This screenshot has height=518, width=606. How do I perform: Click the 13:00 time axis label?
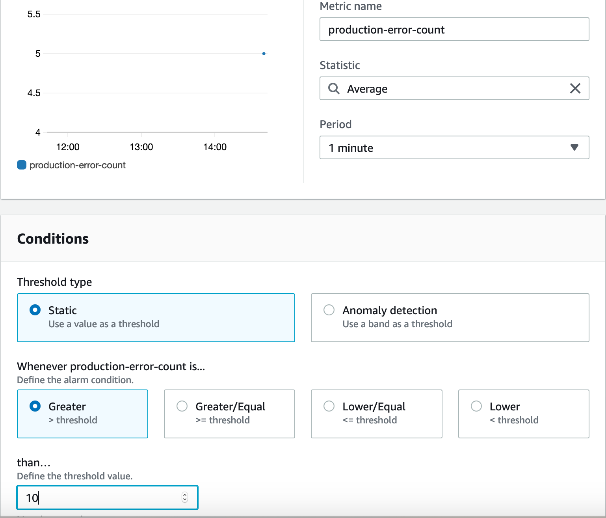[x=141, y=147]
